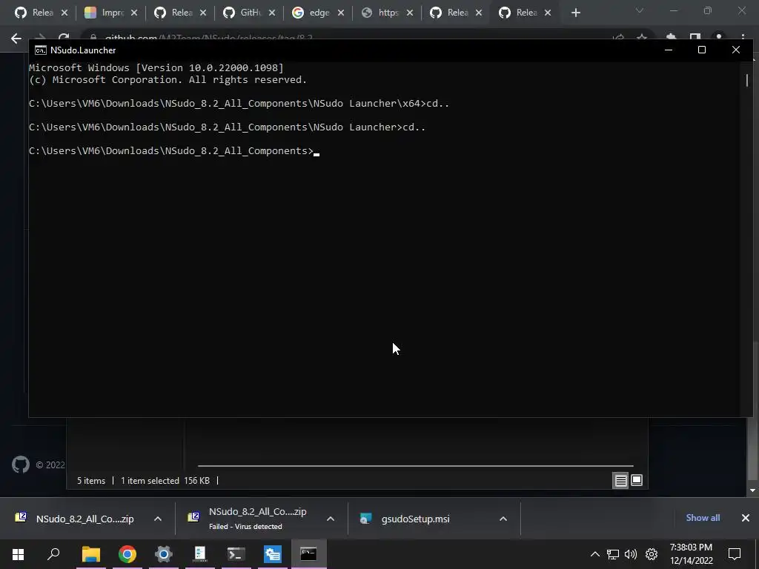Image resolution: width=759 pixels, height=569 pixels.
Task: Toggle Chrome side panel icon
Action: coord(695,37)
